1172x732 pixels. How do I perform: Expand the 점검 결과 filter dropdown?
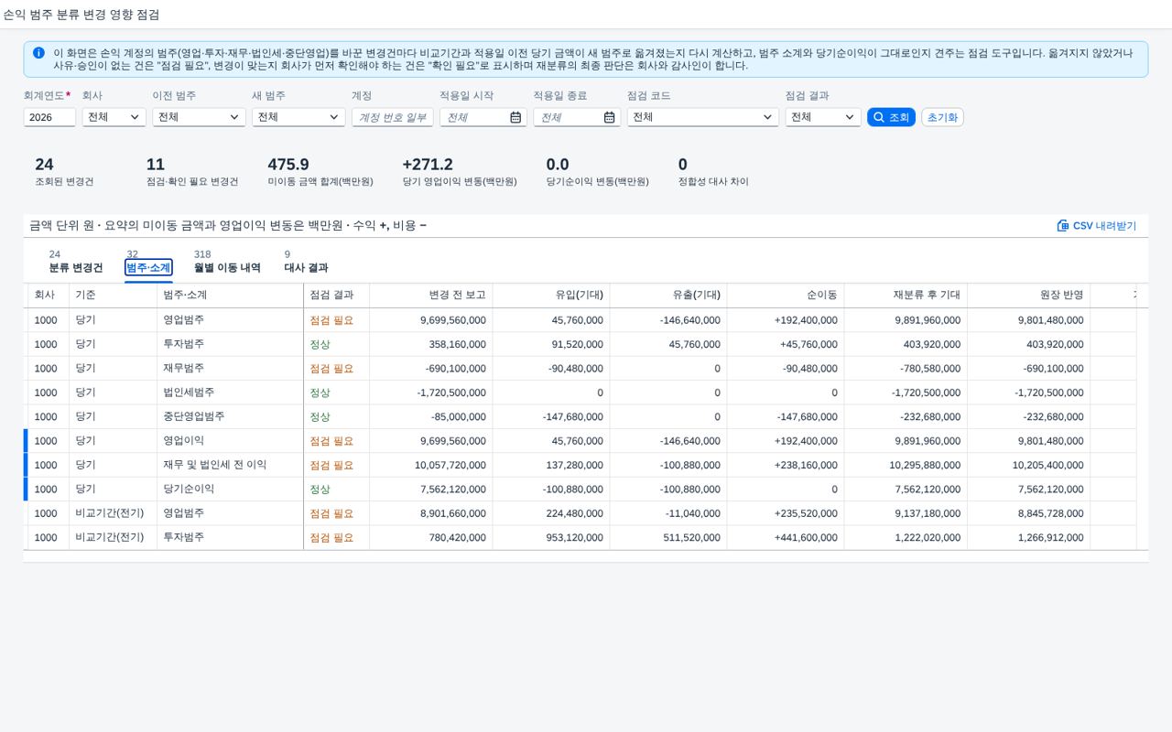click(x=850, y=117)
